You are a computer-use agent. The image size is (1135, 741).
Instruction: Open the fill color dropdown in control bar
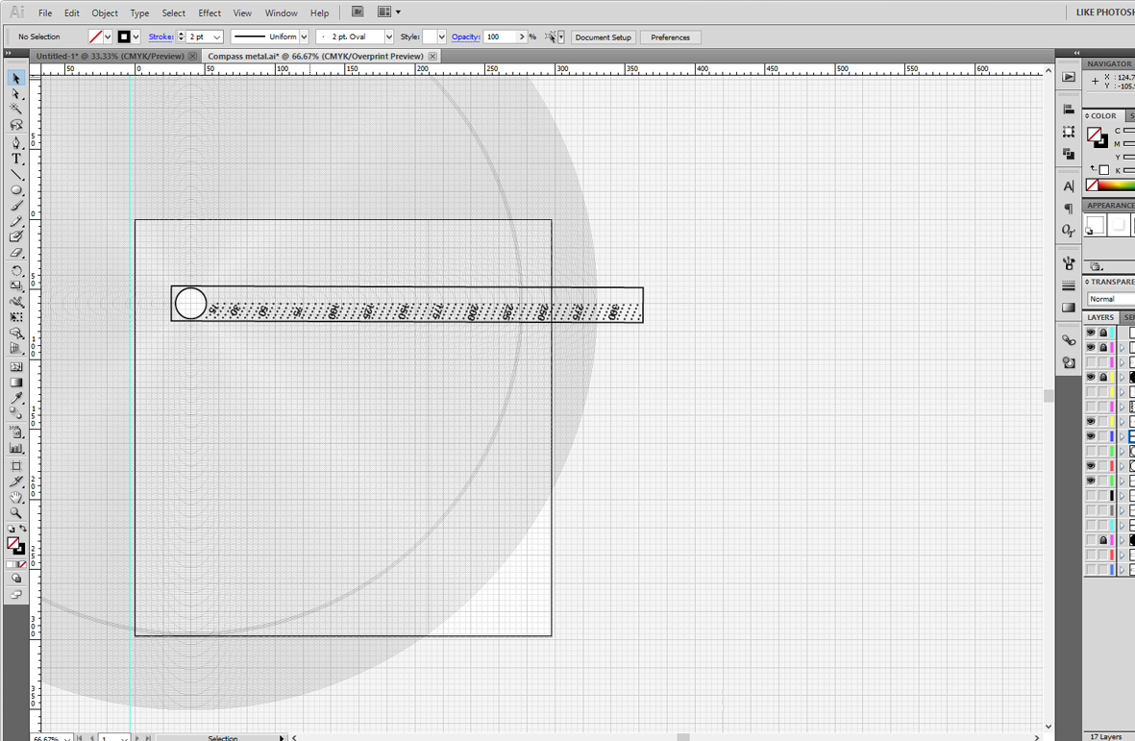coord(108,37)
